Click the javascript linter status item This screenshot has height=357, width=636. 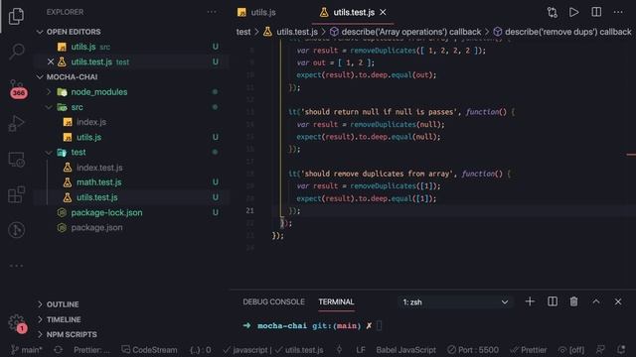pos(246,350)
